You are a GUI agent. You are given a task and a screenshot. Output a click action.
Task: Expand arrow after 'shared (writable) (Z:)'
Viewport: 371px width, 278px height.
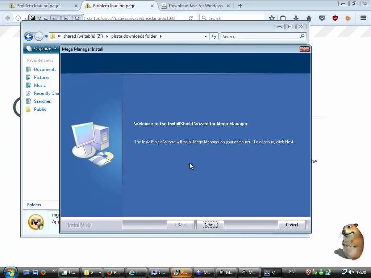click(107, 36)
